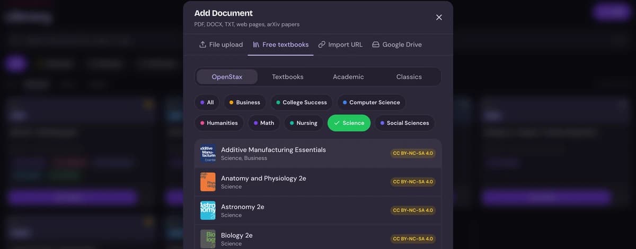The width and height of the screenshot is (636, 249).
Task: Click "Science, Business" subject label
Action: click(x=244, y=158)
